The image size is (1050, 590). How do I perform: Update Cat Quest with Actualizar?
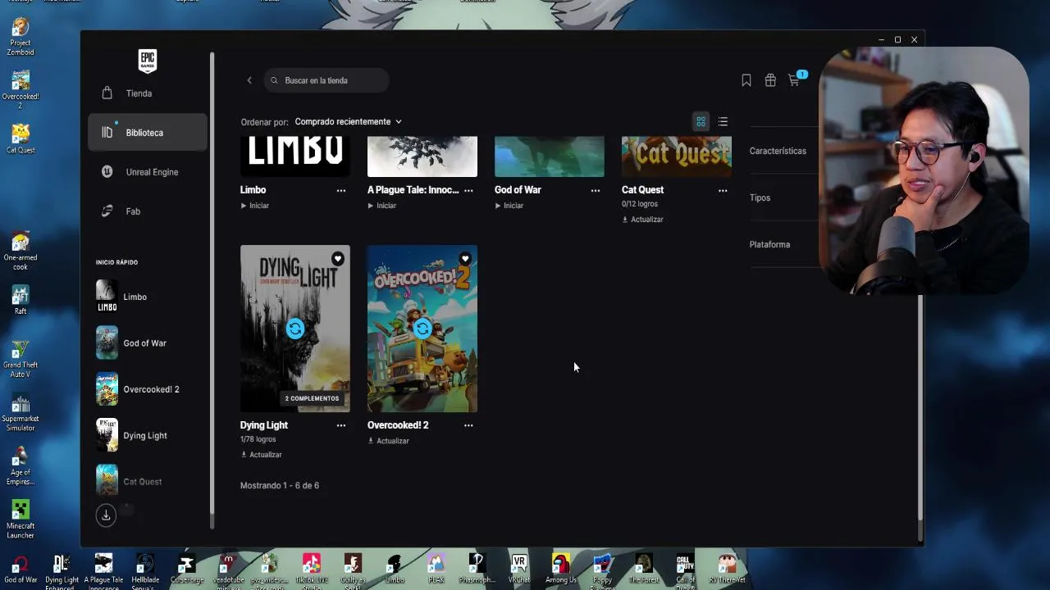click(x=643, y=220)
